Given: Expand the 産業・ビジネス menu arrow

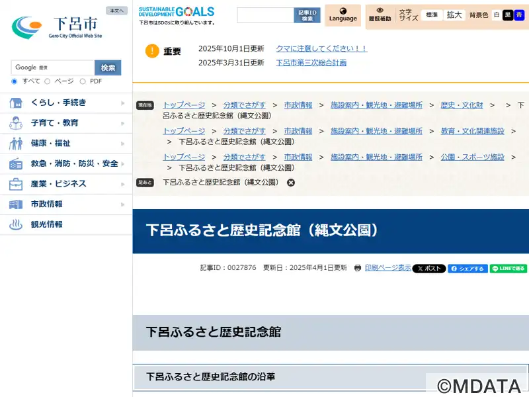Looking at the screenshot, I should point(123,184).
